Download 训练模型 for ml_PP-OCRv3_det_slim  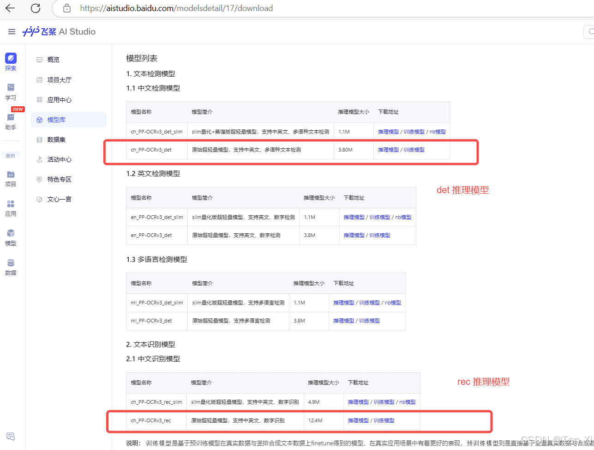(370, 303)
